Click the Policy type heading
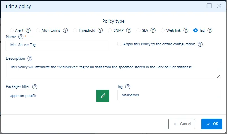 [113, 21]
